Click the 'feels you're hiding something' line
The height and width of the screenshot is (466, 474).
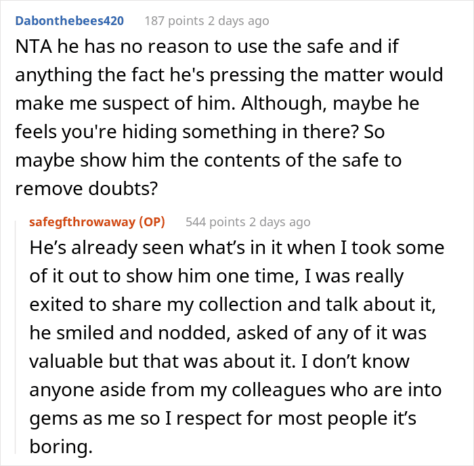tap(200, 132)
